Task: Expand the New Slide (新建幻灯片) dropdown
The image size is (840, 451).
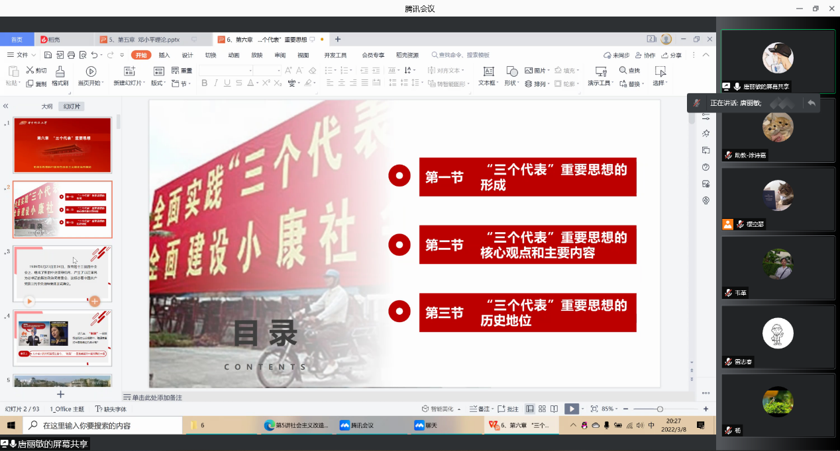Action: coord(144,83)
